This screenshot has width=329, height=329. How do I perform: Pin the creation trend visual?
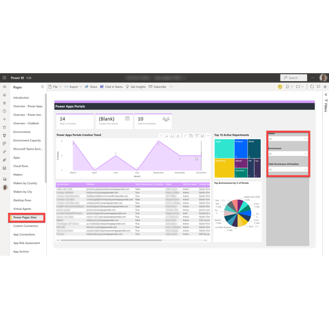click(185, 136)
